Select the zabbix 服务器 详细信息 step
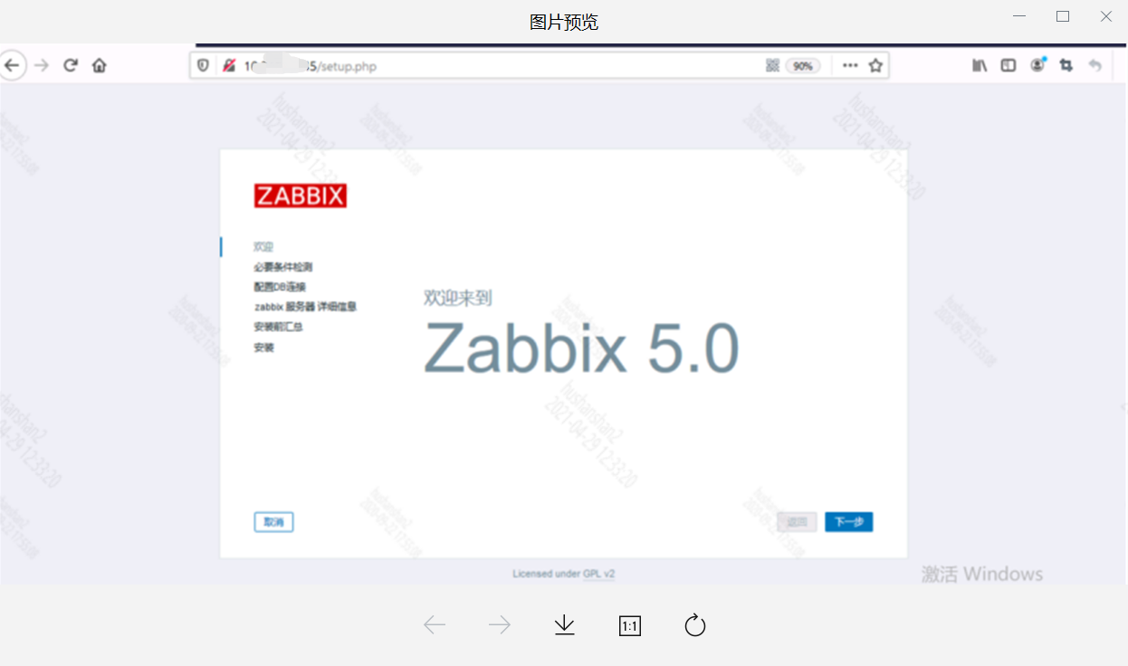 [305, 307]
